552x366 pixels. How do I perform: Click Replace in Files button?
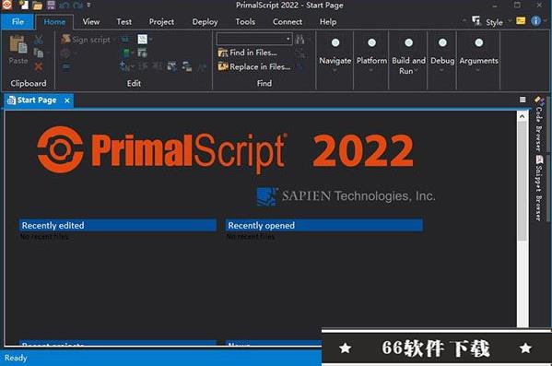click(254, 66)
